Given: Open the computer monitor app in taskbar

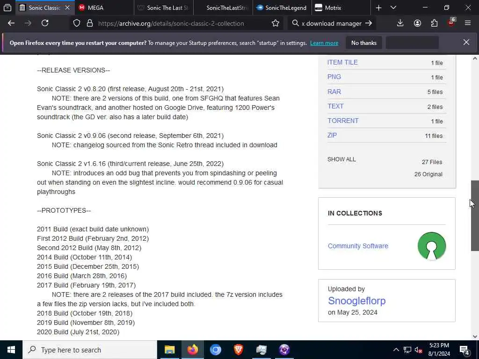Looking at the screenshot, I should pyautogui.click(x=261, y=350).
